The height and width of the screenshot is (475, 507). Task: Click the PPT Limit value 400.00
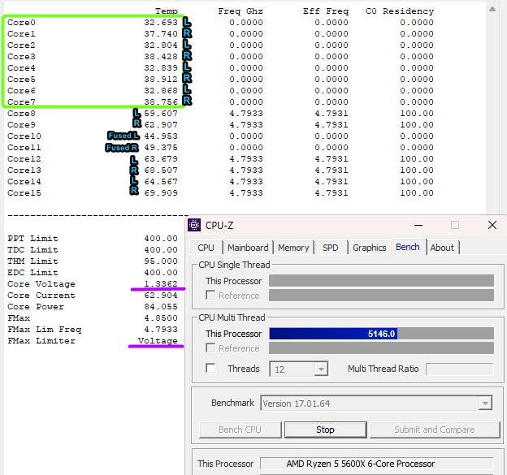tap(161, 239)
